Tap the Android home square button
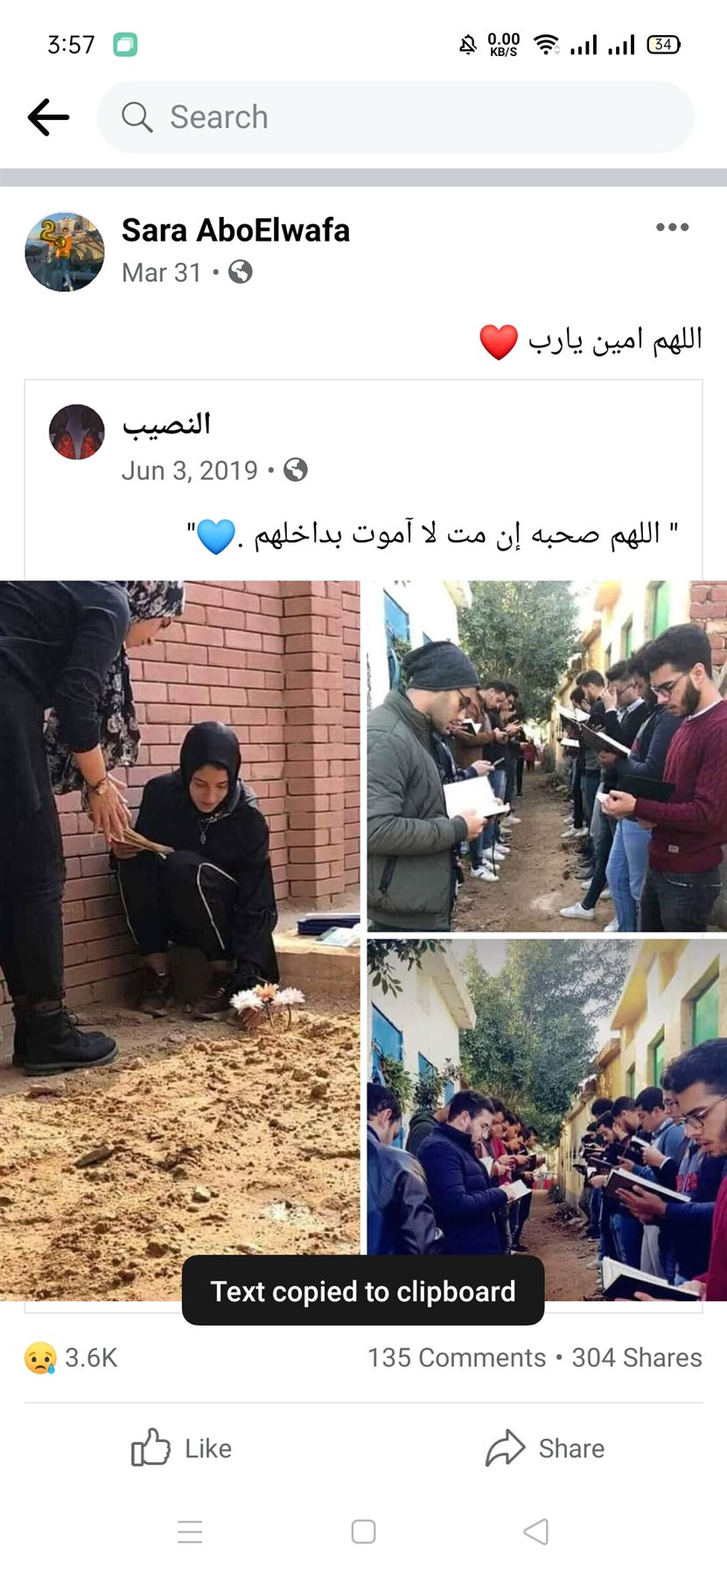 [363, 1531]
